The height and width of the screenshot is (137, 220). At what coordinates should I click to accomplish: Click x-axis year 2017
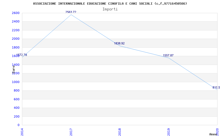click(71, 132)
